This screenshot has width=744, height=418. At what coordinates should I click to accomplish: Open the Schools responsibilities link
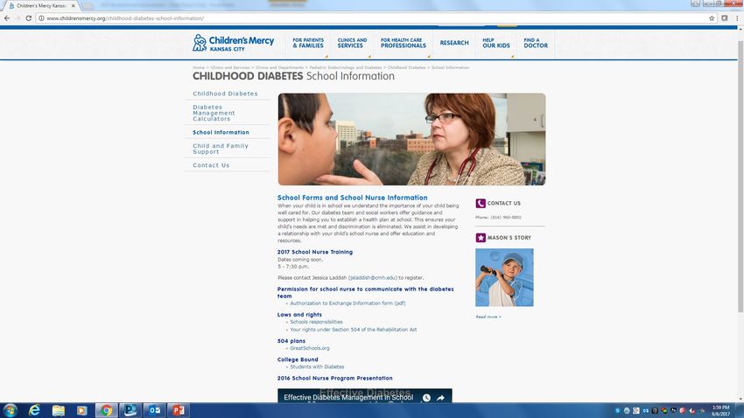click(x=316, y=322)
